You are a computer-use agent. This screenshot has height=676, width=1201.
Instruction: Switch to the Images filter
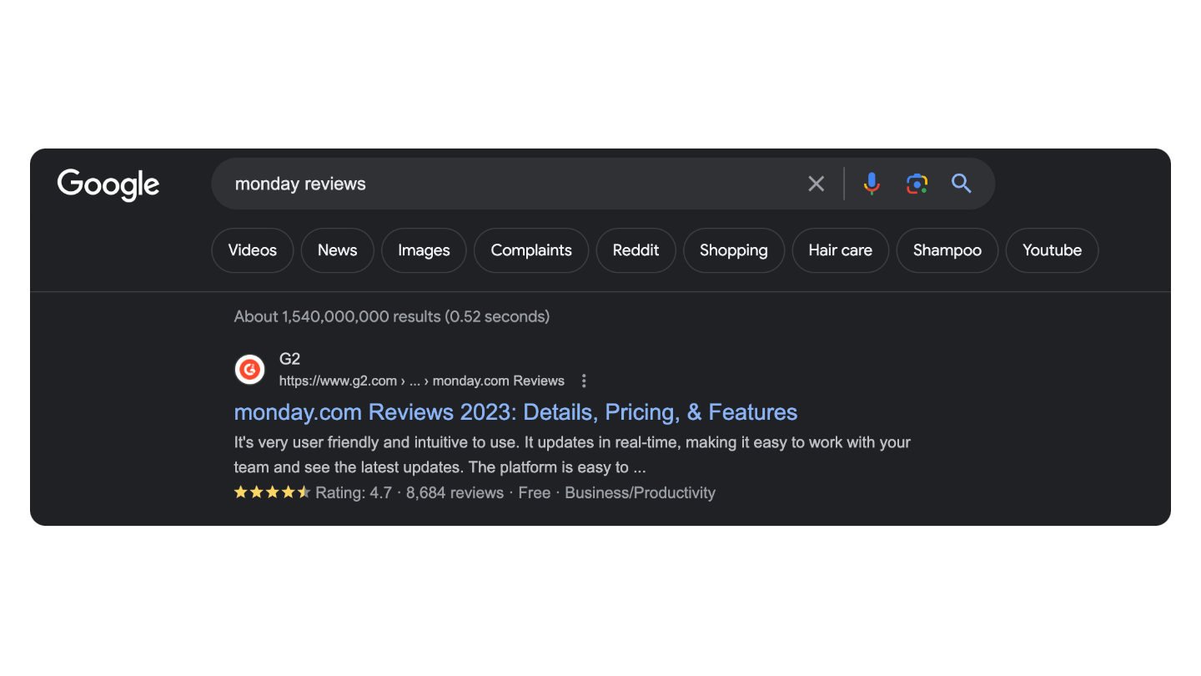(424, 250)
